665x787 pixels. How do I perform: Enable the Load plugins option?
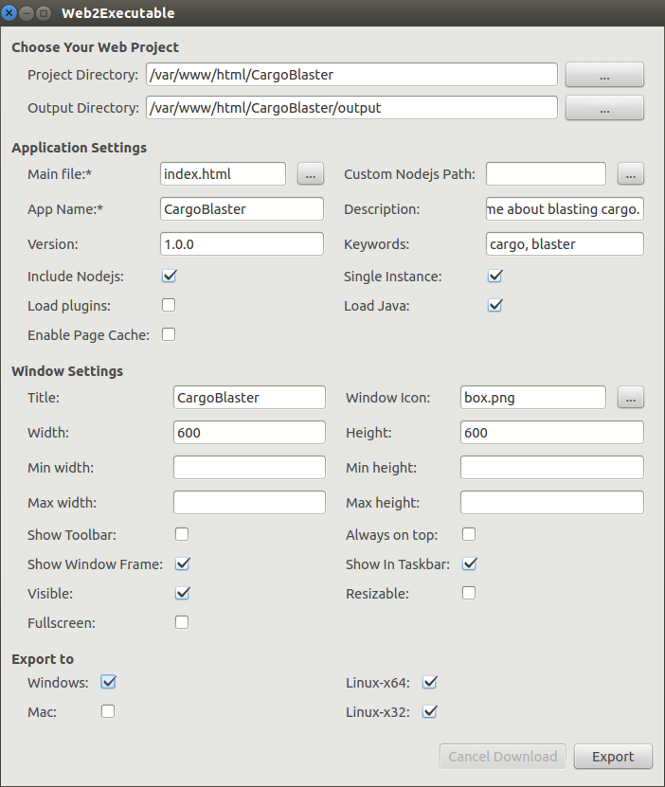[x=169, y=305]
